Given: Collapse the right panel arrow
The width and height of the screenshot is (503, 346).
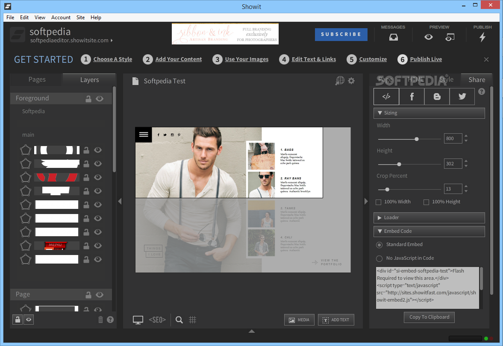Looking at the screenshot, I should coord(366,201).
